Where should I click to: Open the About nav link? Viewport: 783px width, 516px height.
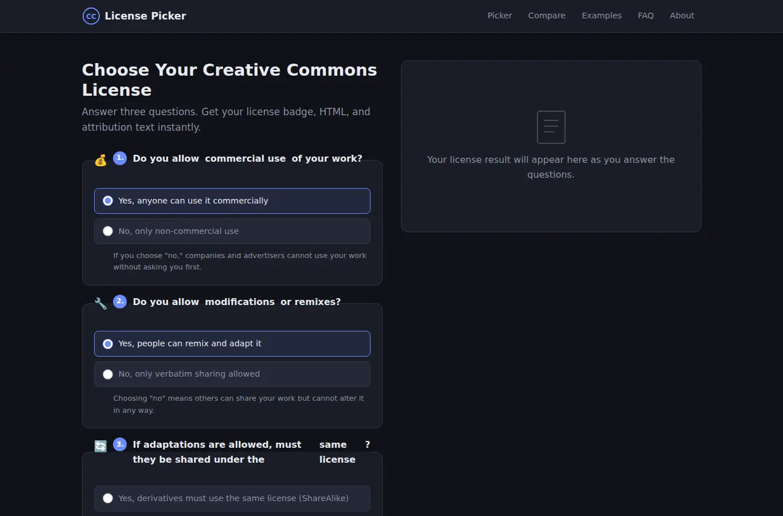(681, 15)
